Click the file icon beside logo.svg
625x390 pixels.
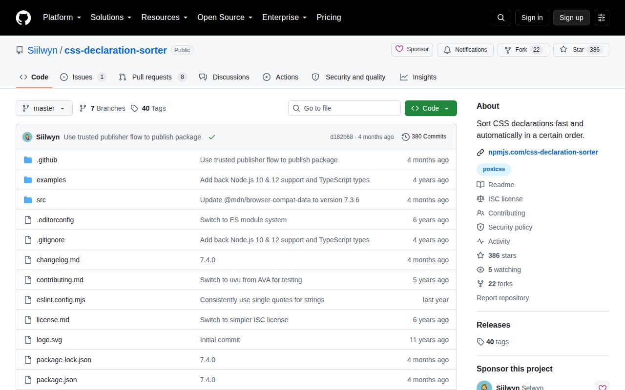pyautogui.click(x=28, y=340)
